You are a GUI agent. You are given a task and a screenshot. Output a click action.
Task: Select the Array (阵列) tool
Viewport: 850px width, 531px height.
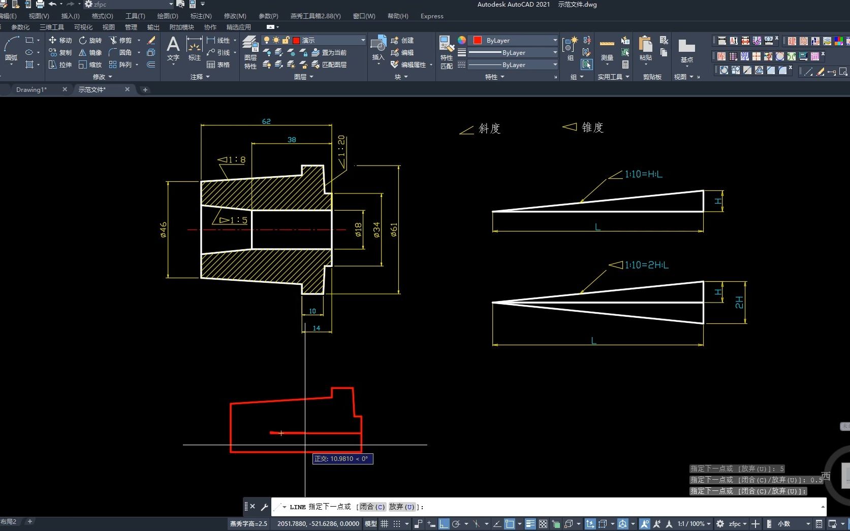(120, 64)
